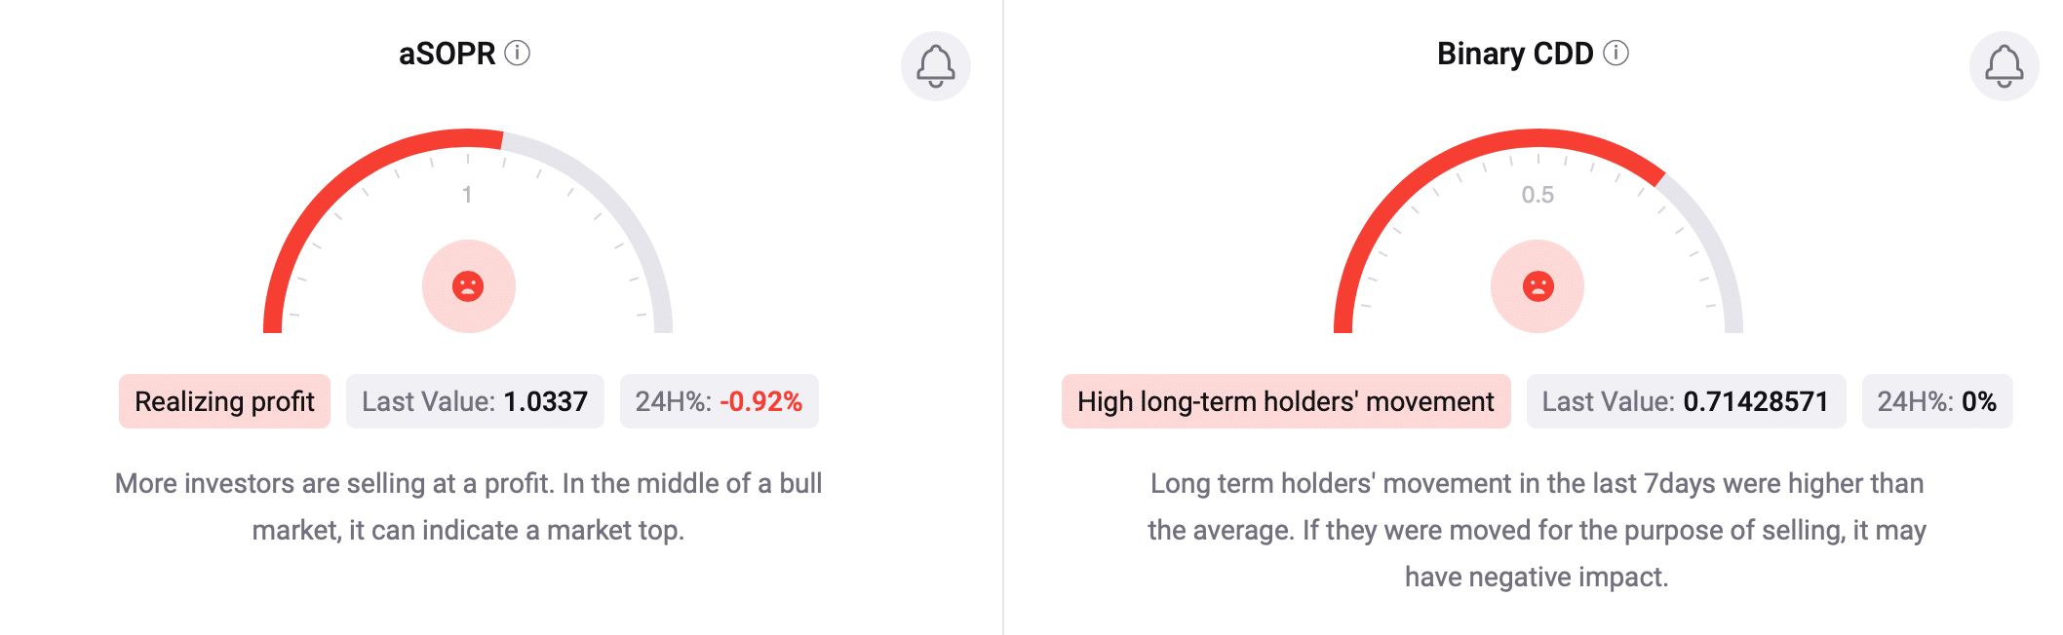This screenshot has height=635, width=2063.
Task: Click the aSOPR market top description text
Action: (468, 506)
